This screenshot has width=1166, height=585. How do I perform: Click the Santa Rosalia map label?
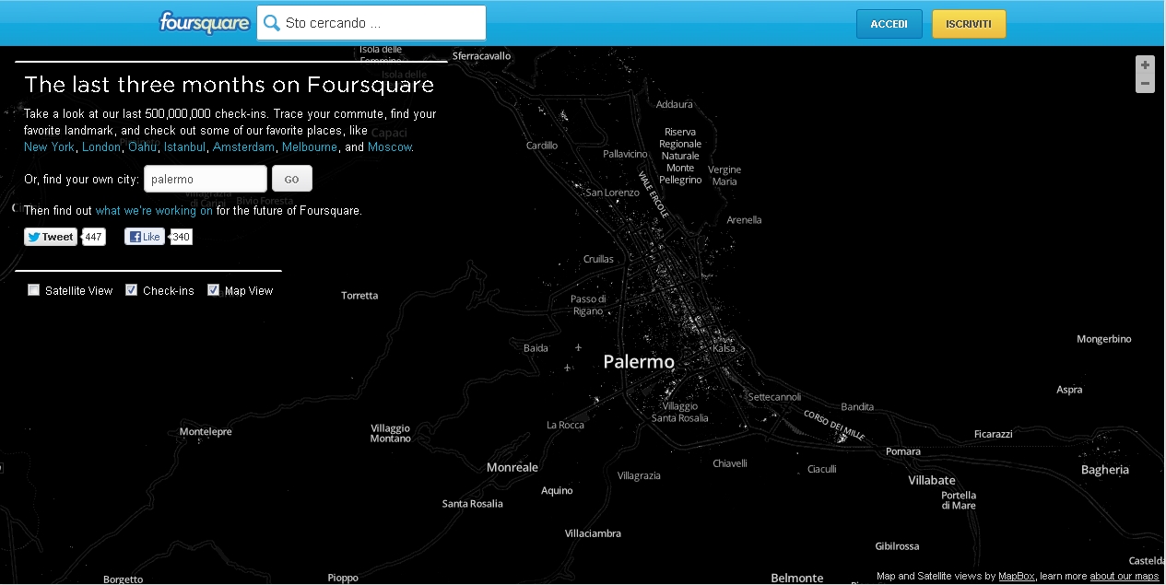pos(473,504)
